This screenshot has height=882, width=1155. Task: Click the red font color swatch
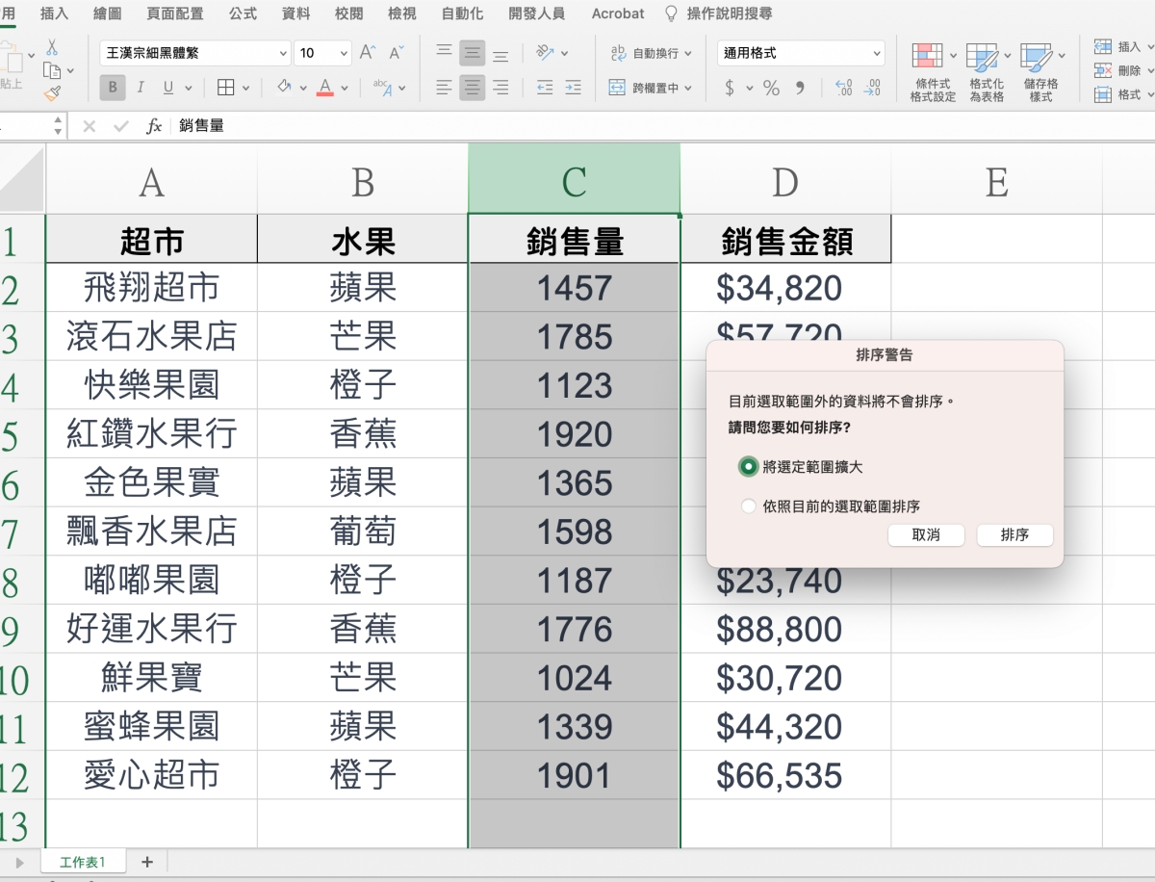coord(324,88)
